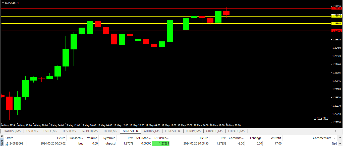Go to the GBPAUD,M5 chart tab
The height and width of the screenshot is (146, 343).
[x=214, y=131]
